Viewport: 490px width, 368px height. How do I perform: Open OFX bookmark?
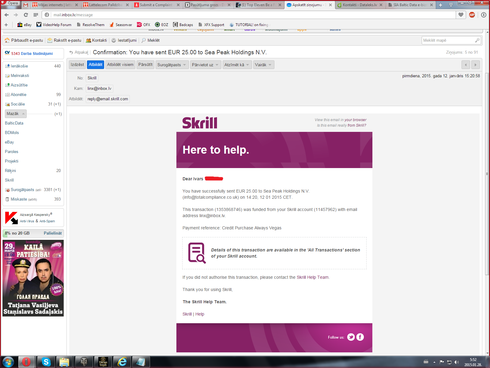(143, 25)
